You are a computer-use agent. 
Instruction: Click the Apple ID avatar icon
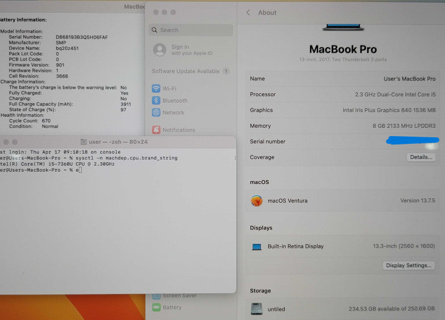point(160,49)
